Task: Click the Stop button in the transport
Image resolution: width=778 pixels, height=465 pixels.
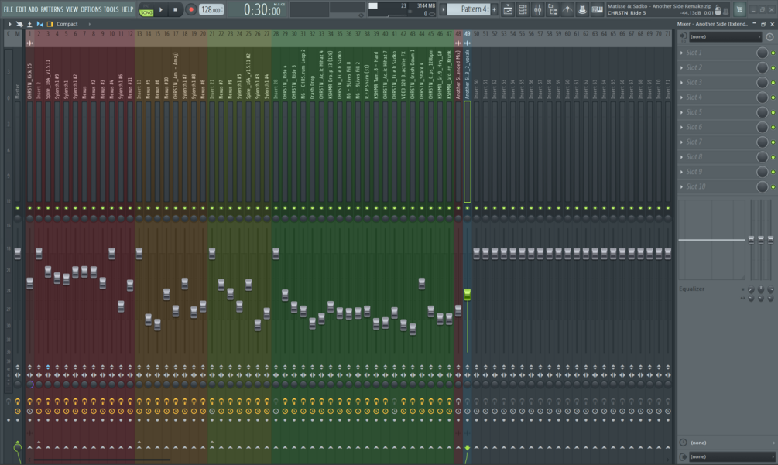Action: tap(175, 9)
